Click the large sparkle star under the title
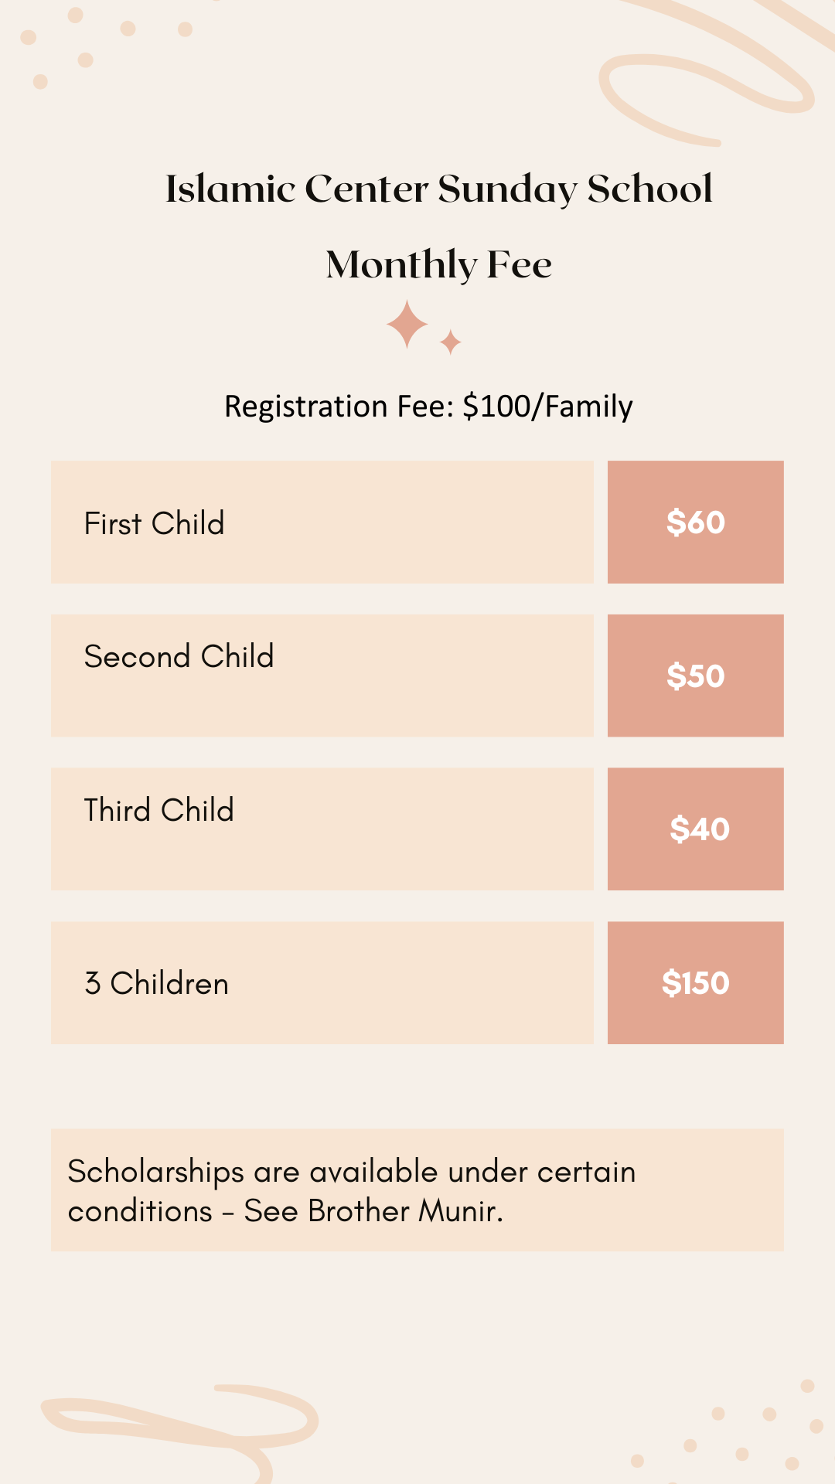The height and width of the screenshot is (1484, 835). [x=407, y=325]
